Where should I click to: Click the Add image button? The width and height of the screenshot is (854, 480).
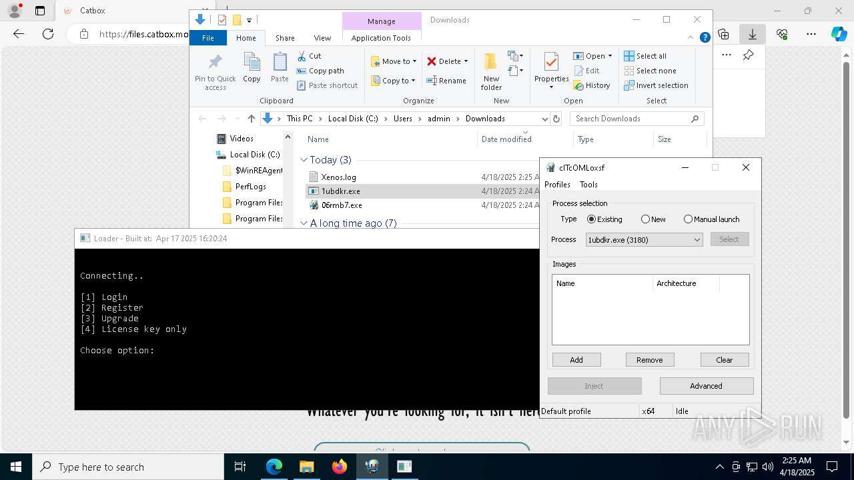coord(576,360)
